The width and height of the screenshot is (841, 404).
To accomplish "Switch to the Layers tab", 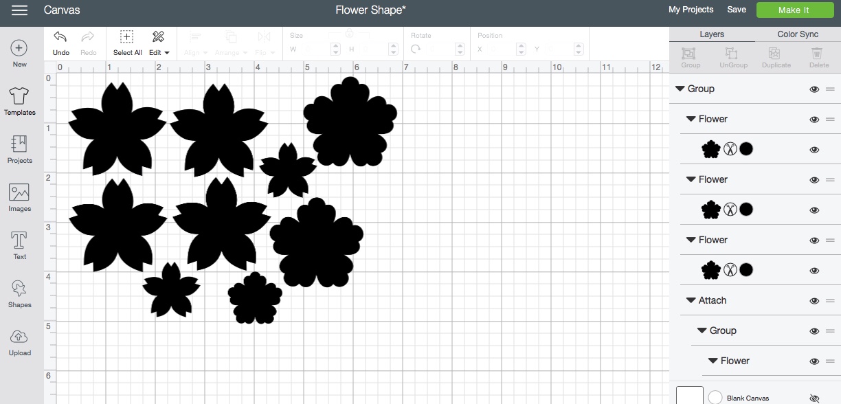I will point(712,34).
